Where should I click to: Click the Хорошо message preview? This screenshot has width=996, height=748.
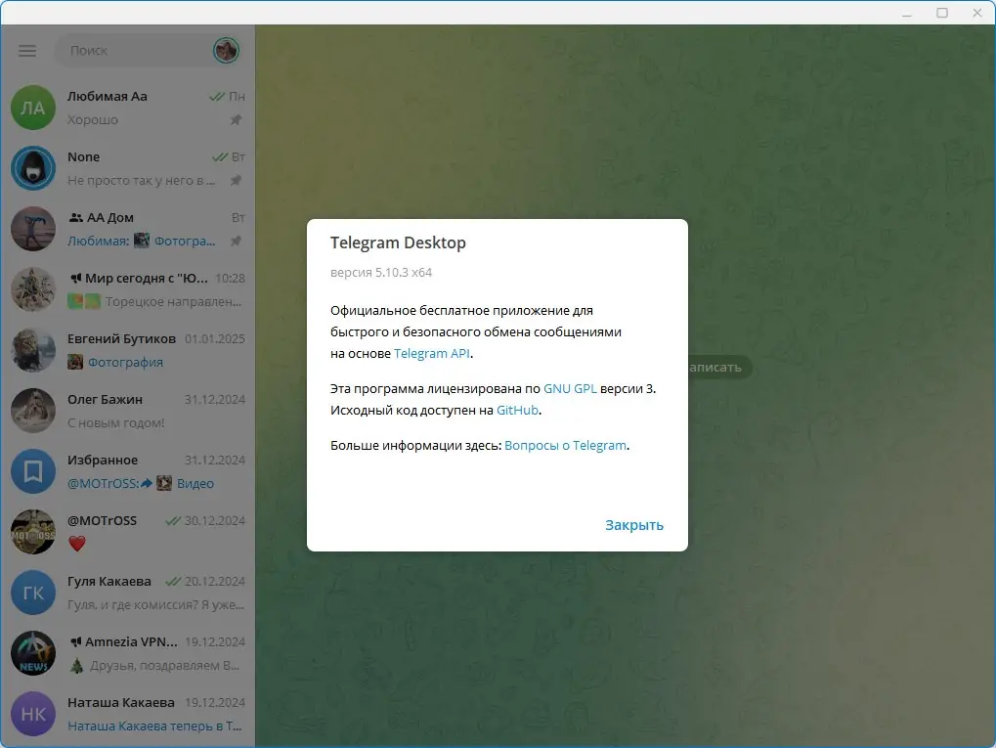(x=93, y=120)
